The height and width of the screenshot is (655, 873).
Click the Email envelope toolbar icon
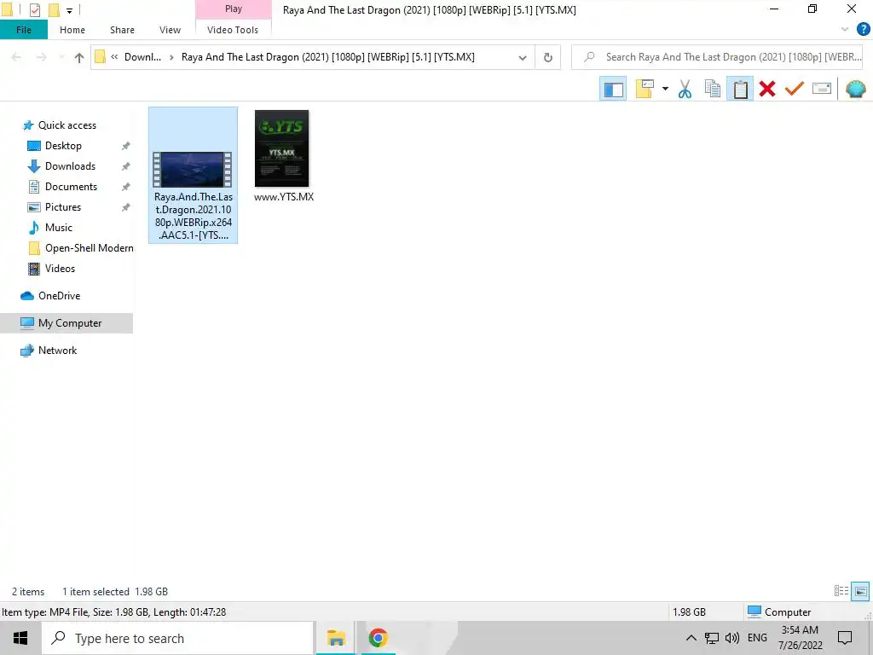click(822, 89)
